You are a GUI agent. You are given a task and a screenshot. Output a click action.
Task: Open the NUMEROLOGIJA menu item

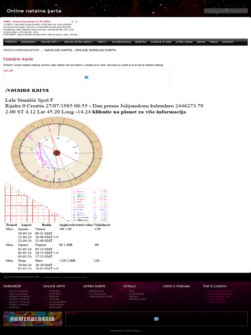[122, 42]
